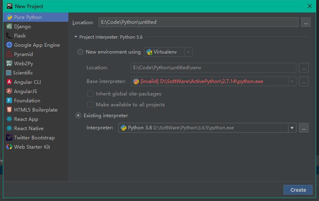Click the Python 3.6 interpreter combo box

pos(207,128)
